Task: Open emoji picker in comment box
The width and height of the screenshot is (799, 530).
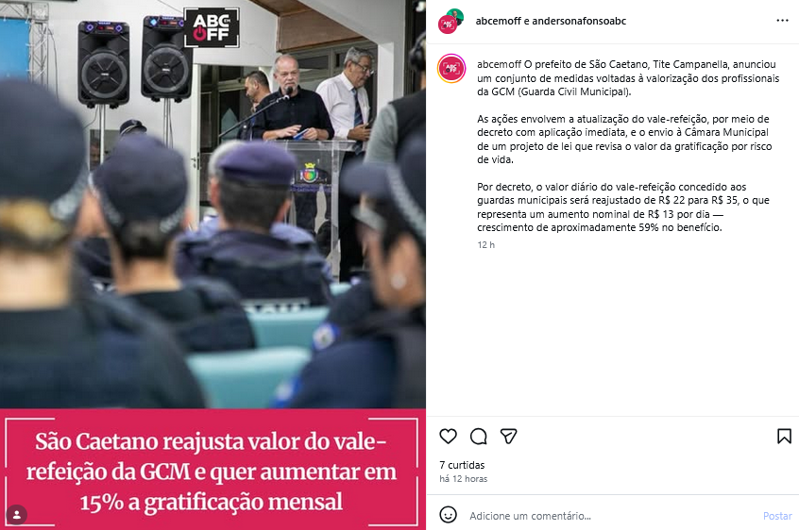Action: coord(448,515)
